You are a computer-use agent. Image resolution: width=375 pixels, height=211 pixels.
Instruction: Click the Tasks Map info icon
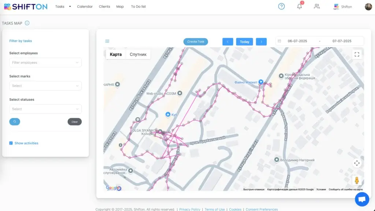click(x=27, y=23)
